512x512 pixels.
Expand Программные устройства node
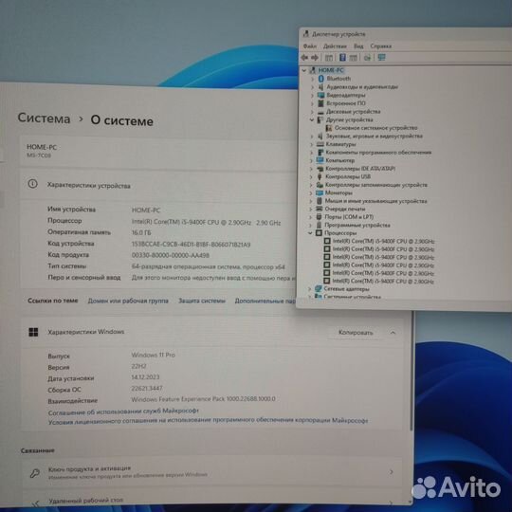(x=311, y=225)
